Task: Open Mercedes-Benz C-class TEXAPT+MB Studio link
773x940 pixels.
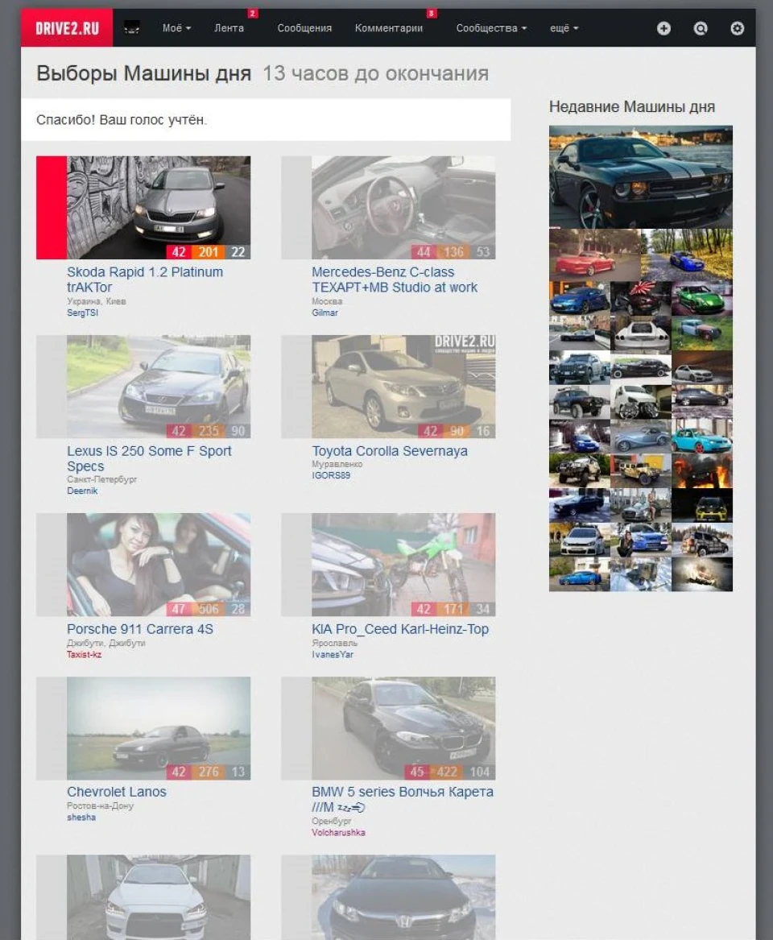Action: tap(395, 280)
